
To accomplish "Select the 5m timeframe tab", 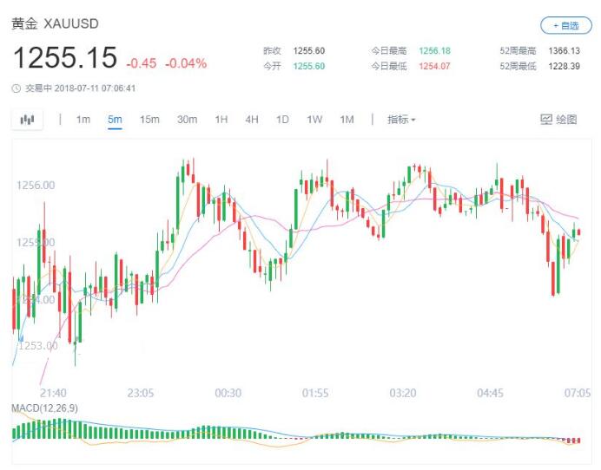I will click(x=115, y=120).
